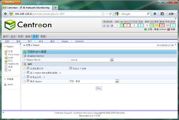Click the Load icon in Nagios sidebar
179x120 pixels.
(6, 58)
